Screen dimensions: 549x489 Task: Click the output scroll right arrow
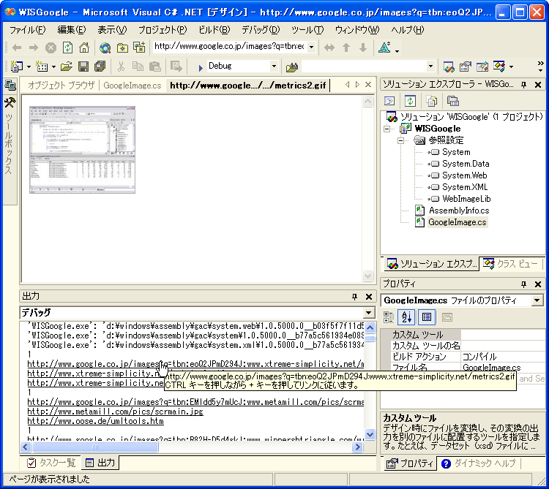(x=357, y=447)
